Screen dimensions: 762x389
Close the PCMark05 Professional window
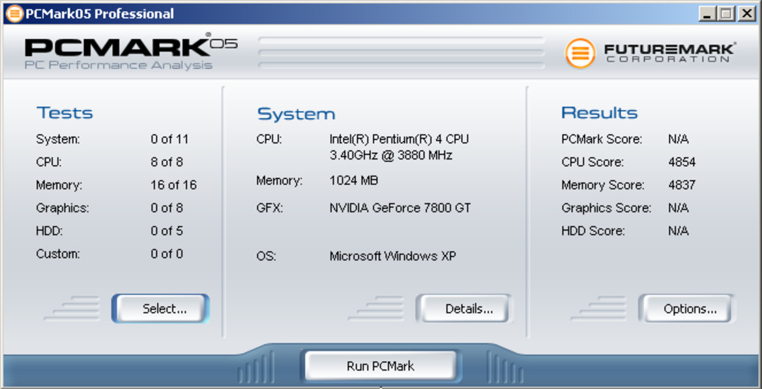[x=746, y=14]
